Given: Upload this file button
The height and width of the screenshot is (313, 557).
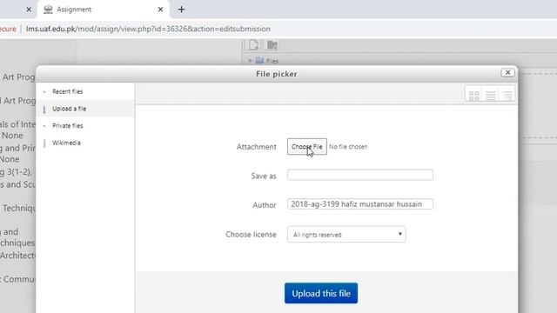Looking at the screenshot, I should 321,293.
